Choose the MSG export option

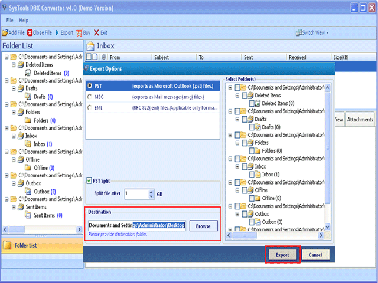click(x=90, y=97)
